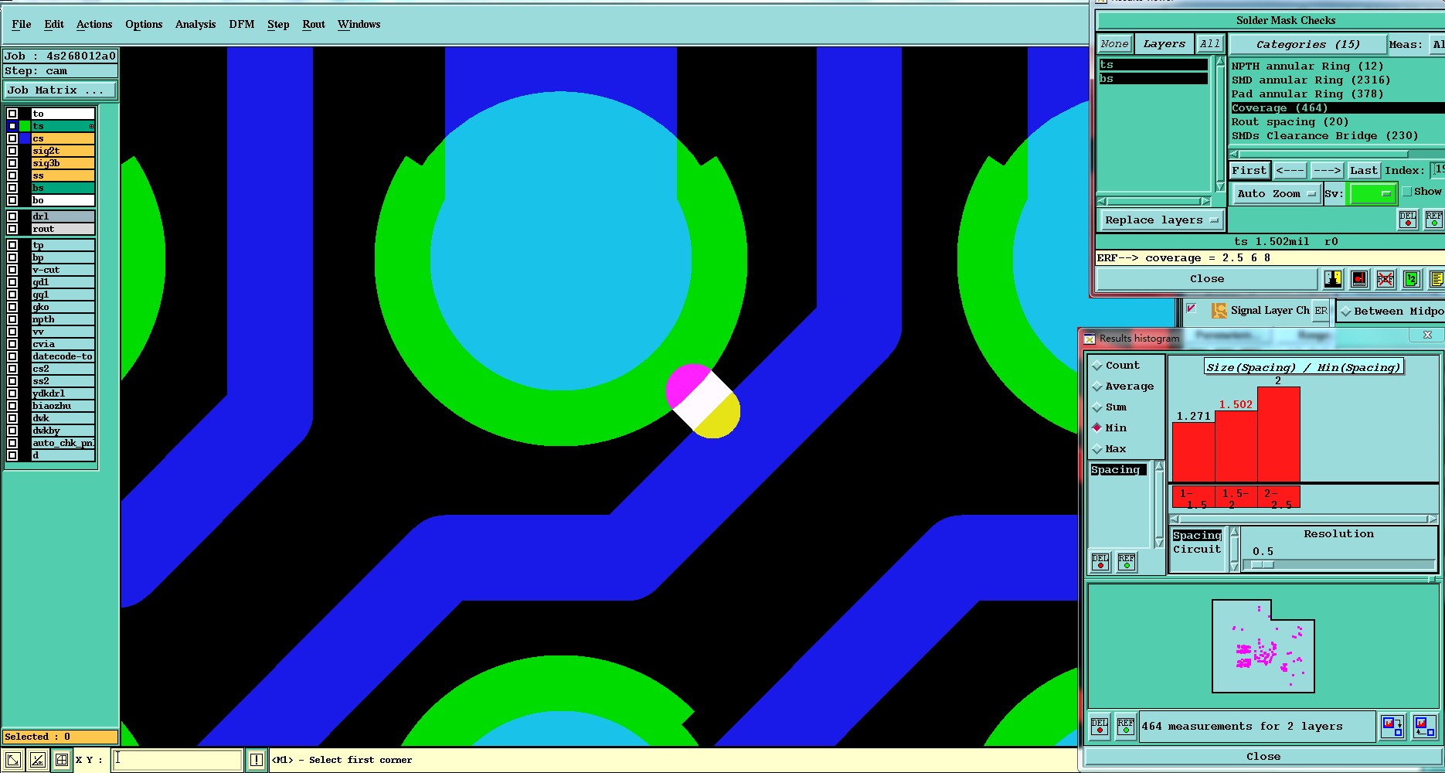Open the File menu
Viewport: 1445px width, 773px height.
click(22, 25)
